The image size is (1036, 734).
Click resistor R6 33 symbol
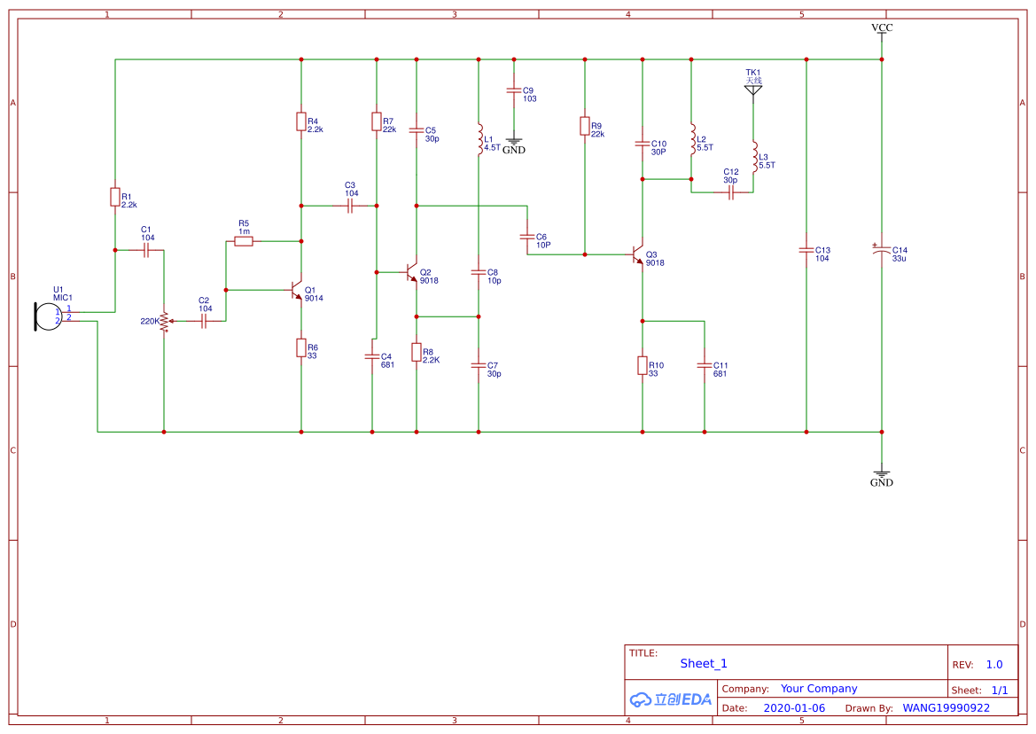click(x=301, y=347)
